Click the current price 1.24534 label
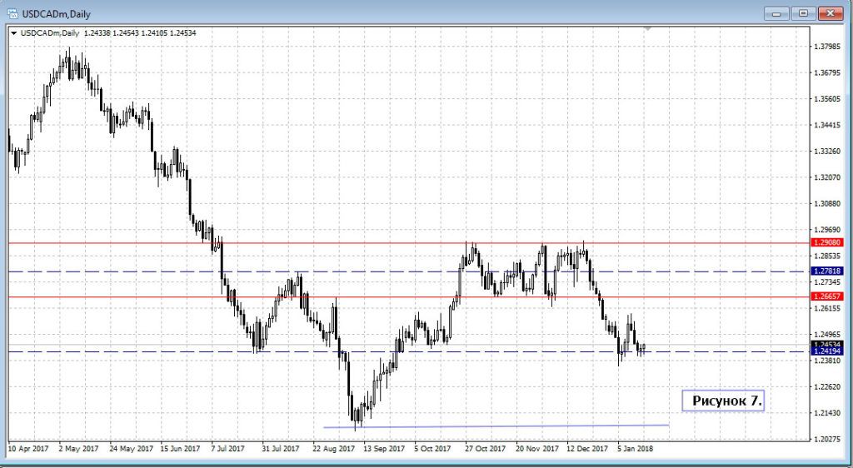Viewport: 853px width, 468px height. tap(826, 344)
